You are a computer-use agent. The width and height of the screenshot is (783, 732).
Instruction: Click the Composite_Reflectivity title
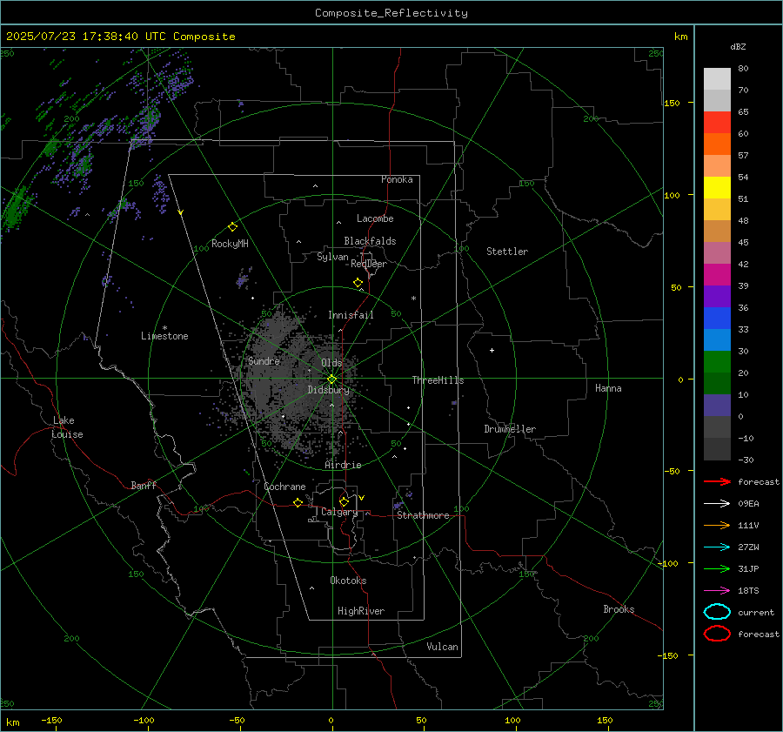[x=391, y=13]
